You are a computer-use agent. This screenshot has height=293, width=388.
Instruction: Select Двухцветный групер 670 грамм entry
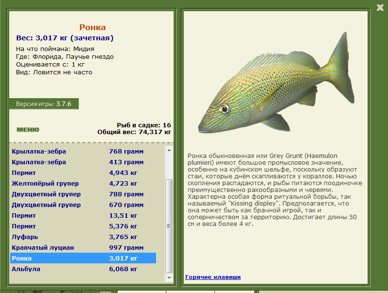(83, 205)
